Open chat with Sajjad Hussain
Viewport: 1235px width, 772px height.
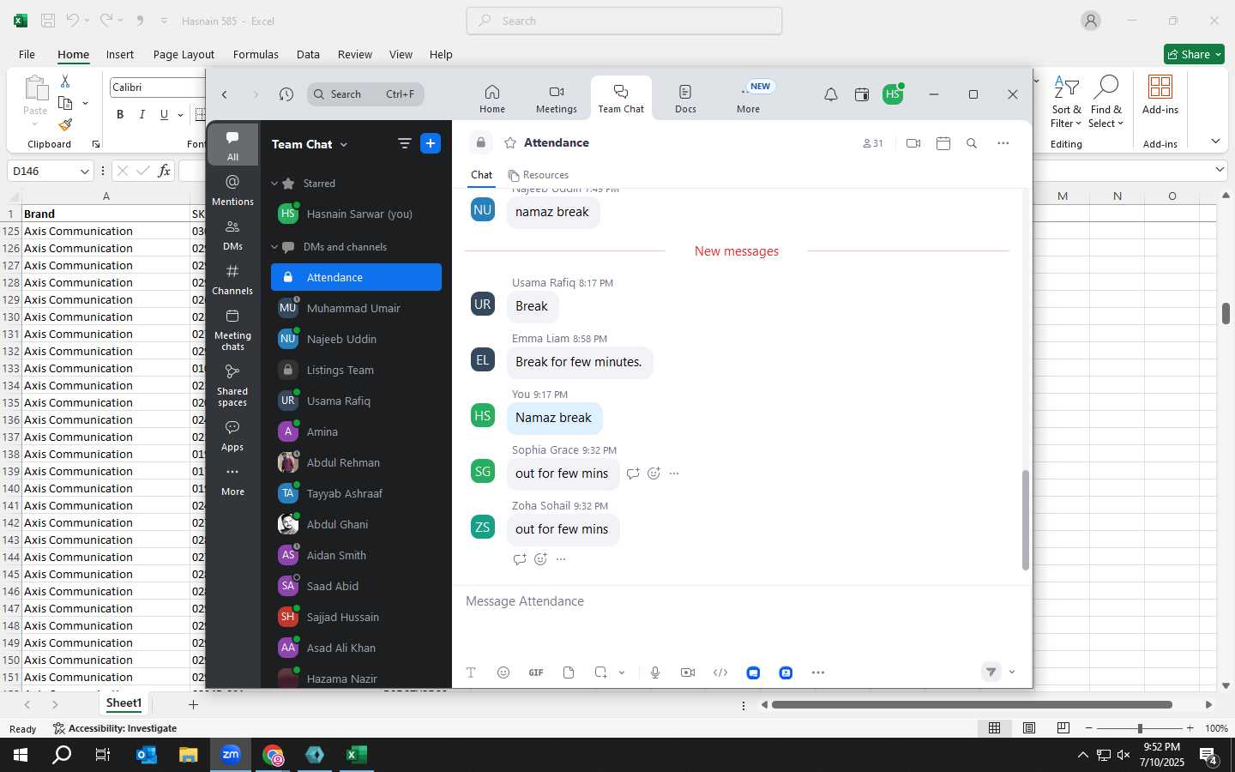(356, 618)
